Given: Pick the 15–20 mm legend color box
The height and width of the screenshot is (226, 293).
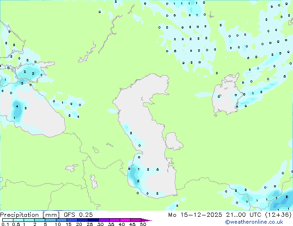Looking at the screenshot, I should [x=72, y=220].
